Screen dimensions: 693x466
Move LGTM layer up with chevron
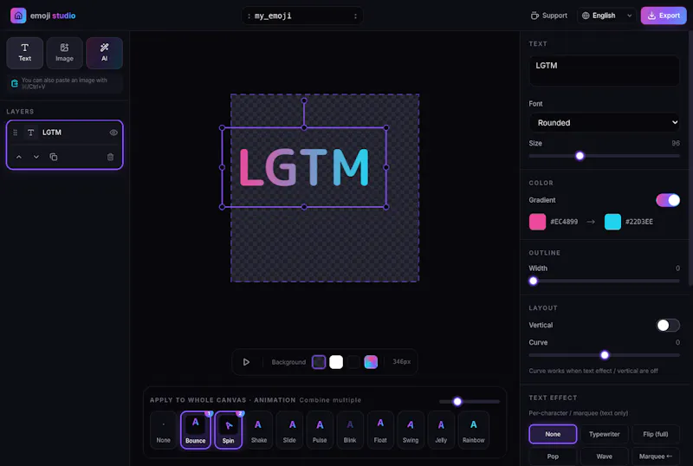click(19, 157)
